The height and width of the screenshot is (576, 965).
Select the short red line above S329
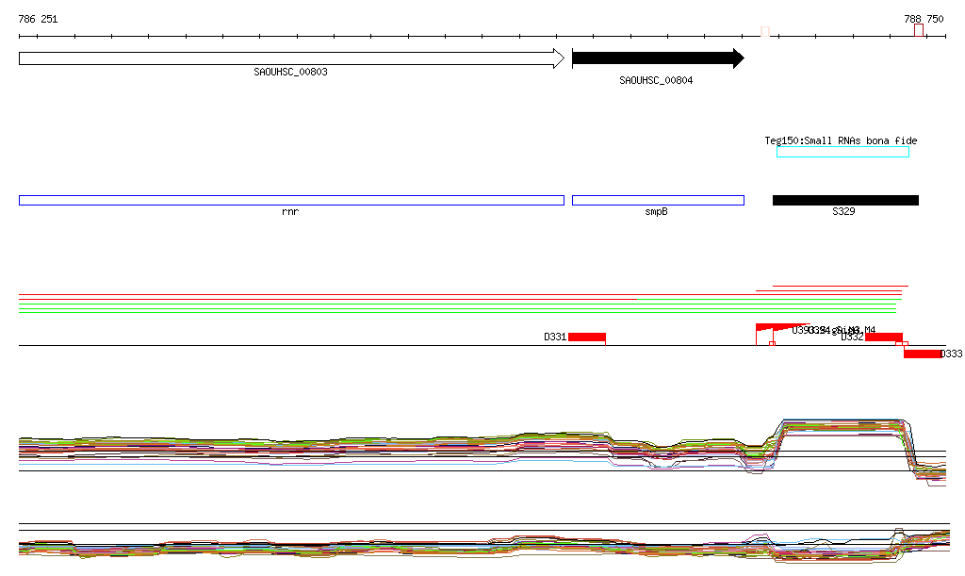(840, 285)
